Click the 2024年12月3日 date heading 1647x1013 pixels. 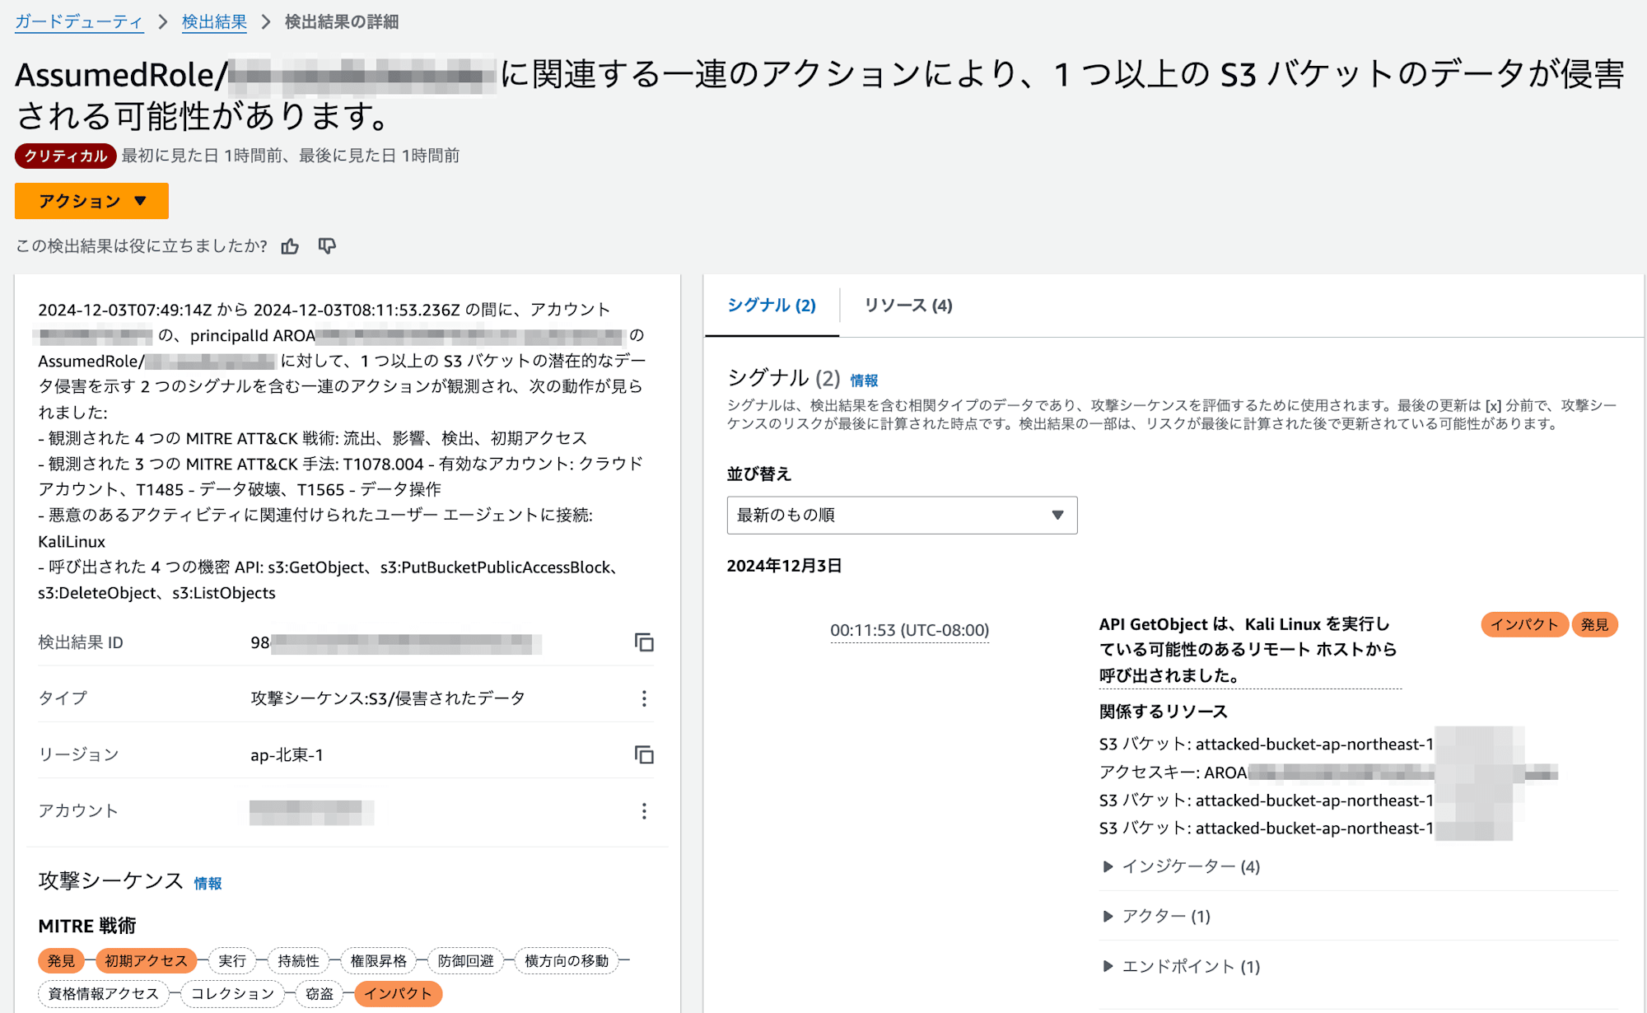pos(784,566)
